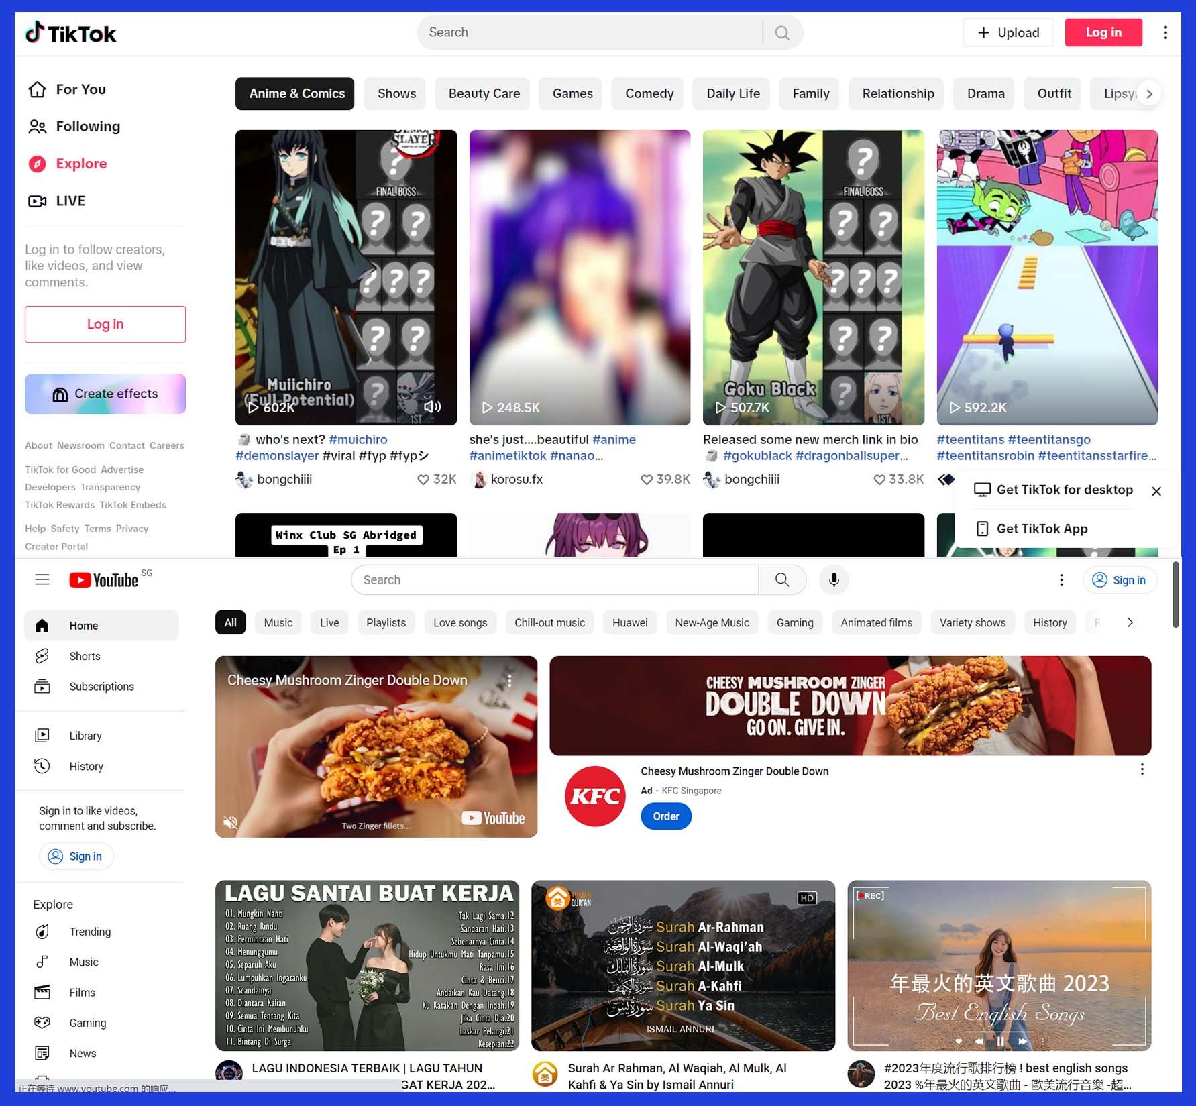Select Music YouTube filter chip
Screen dimensions: 1196x1106
point(278,623)
